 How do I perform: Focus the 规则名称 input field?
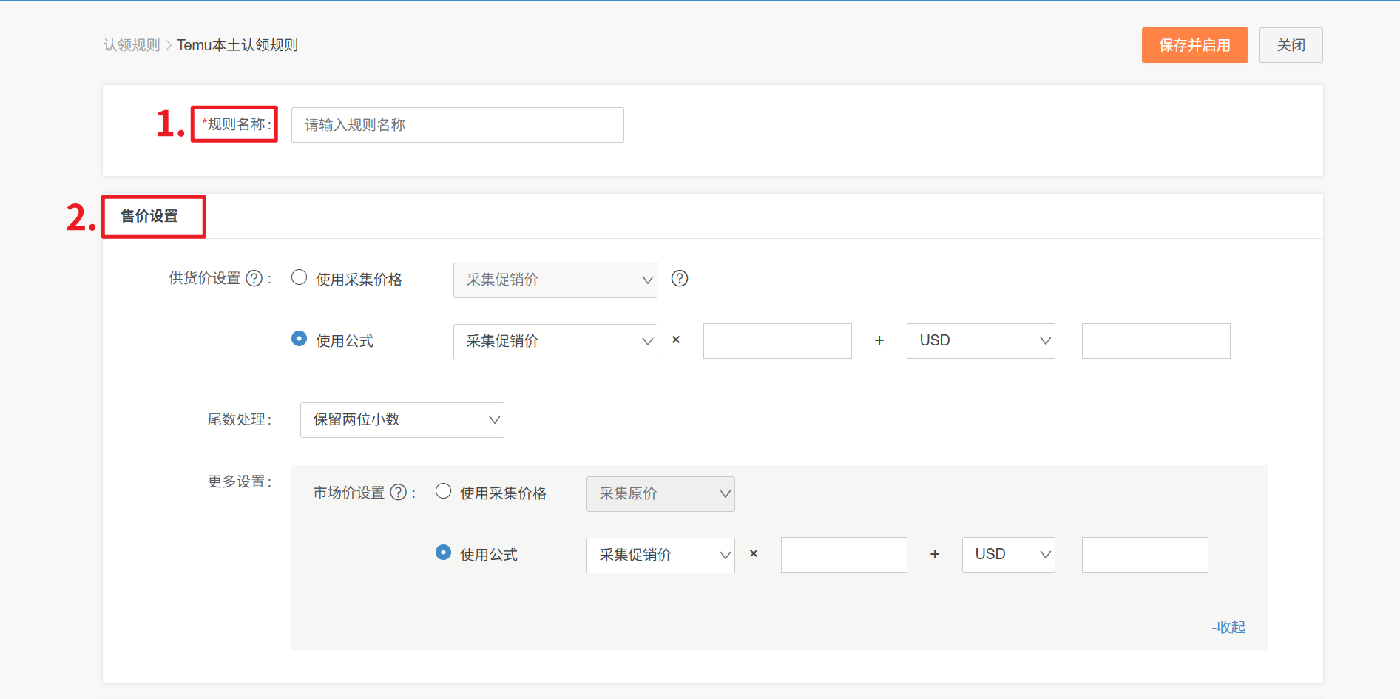coord(457,125)
